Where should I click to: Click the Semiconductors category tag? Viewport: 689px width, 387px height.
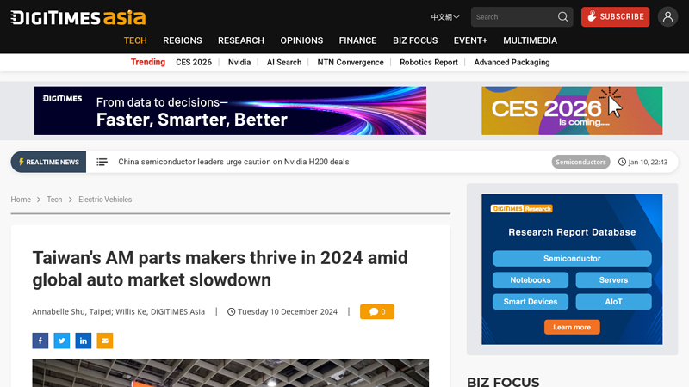point(580,162)
